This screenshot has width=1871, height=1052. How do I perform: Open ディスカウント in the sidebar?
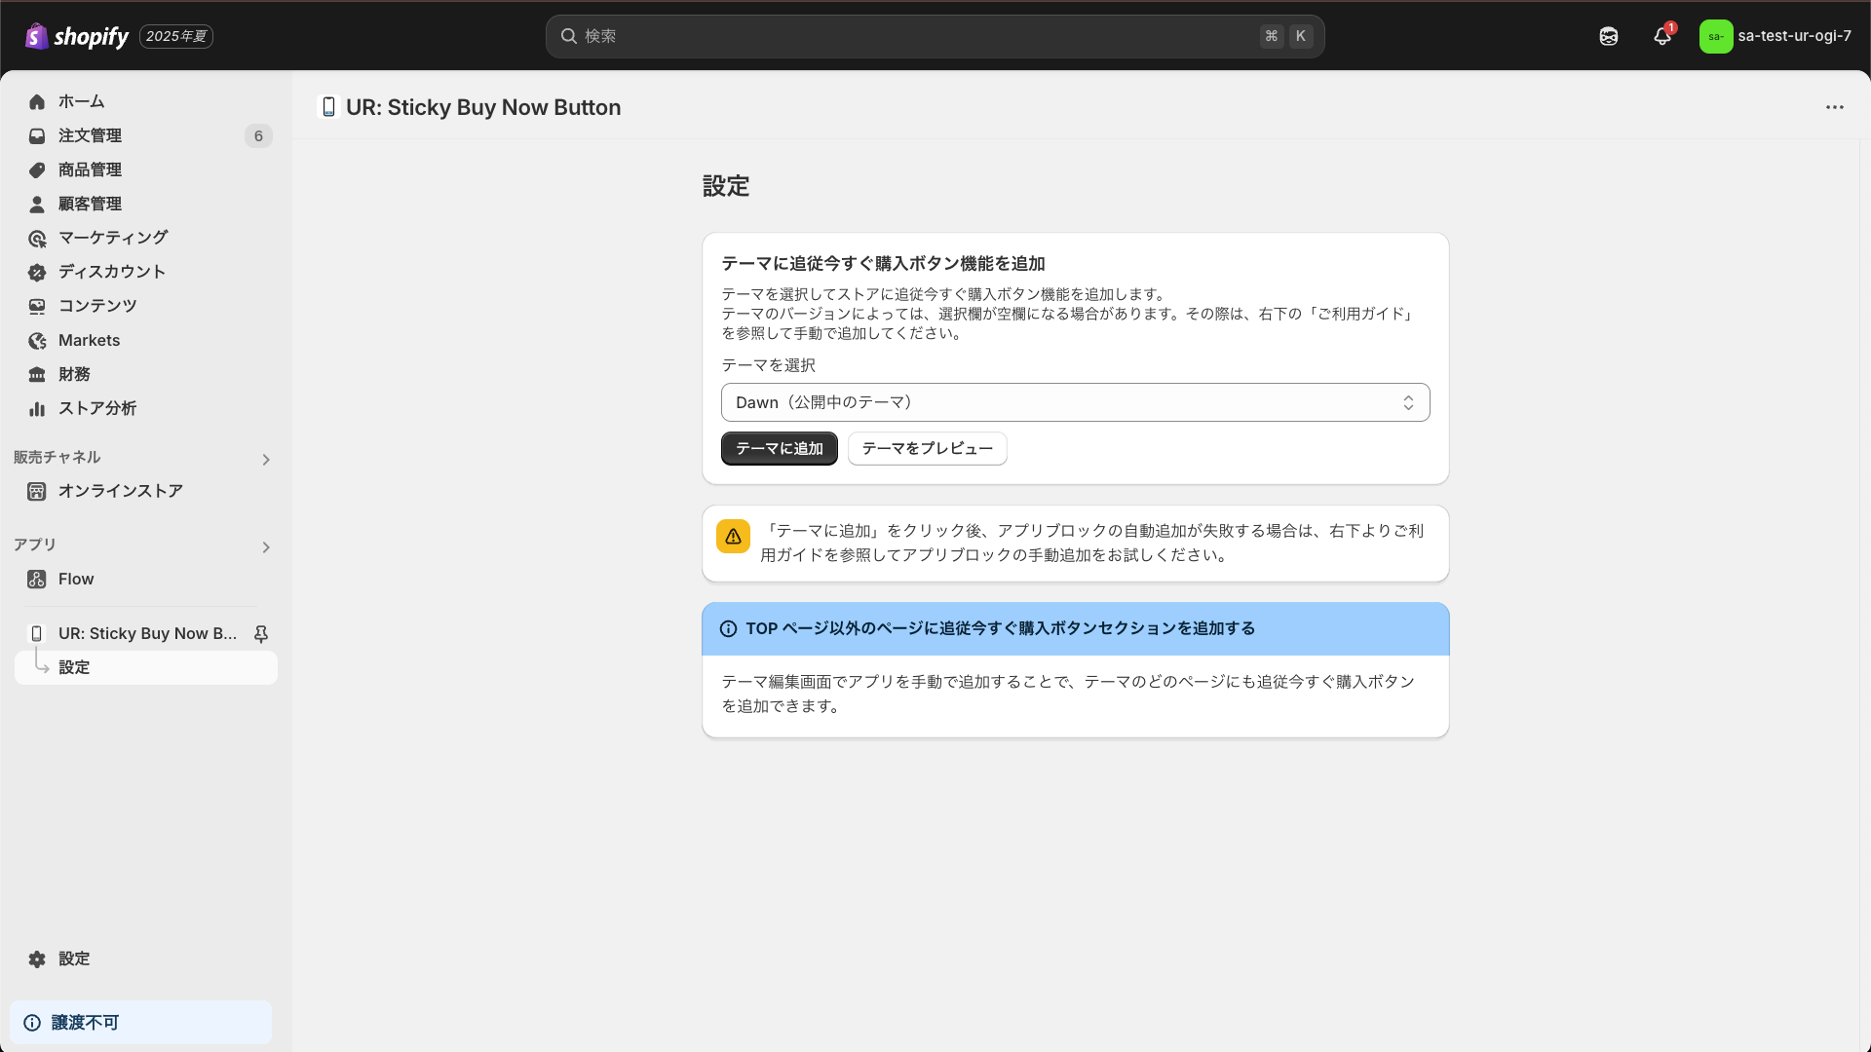pos(111,272)
